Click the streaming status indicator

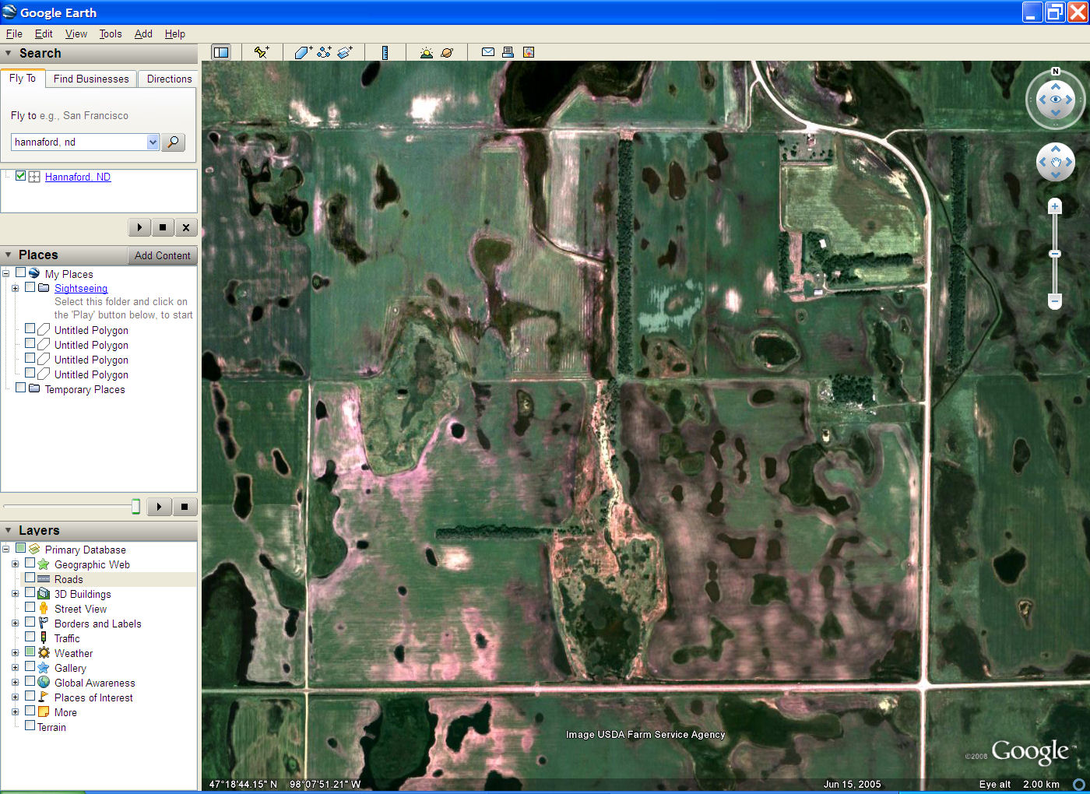pos(1078,784)
